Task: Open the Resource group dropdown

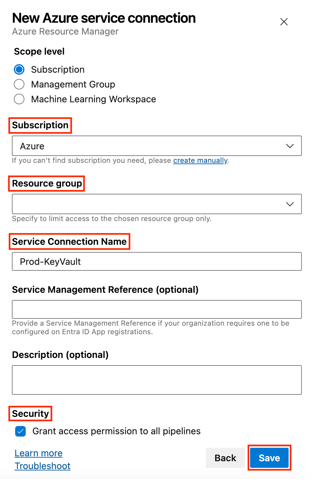Action: click(156, 204)
